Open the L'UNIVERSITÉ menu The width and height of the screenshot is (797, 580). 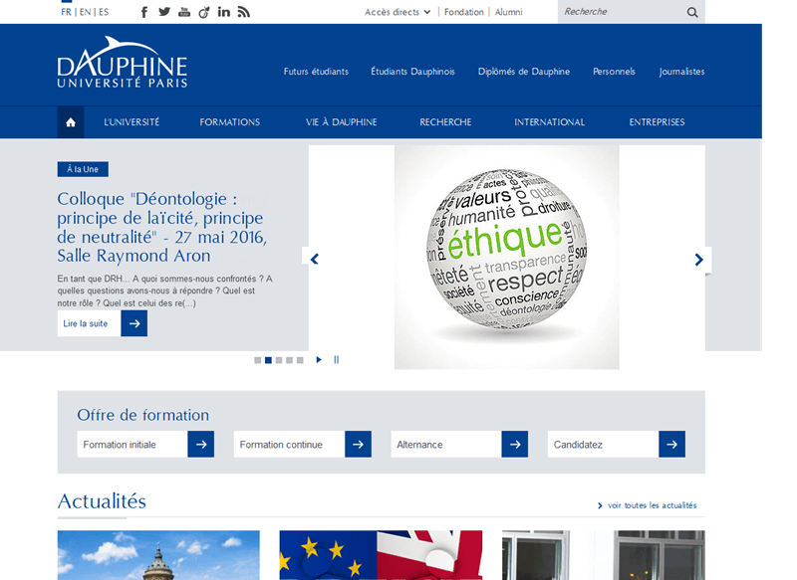[132, 122]
